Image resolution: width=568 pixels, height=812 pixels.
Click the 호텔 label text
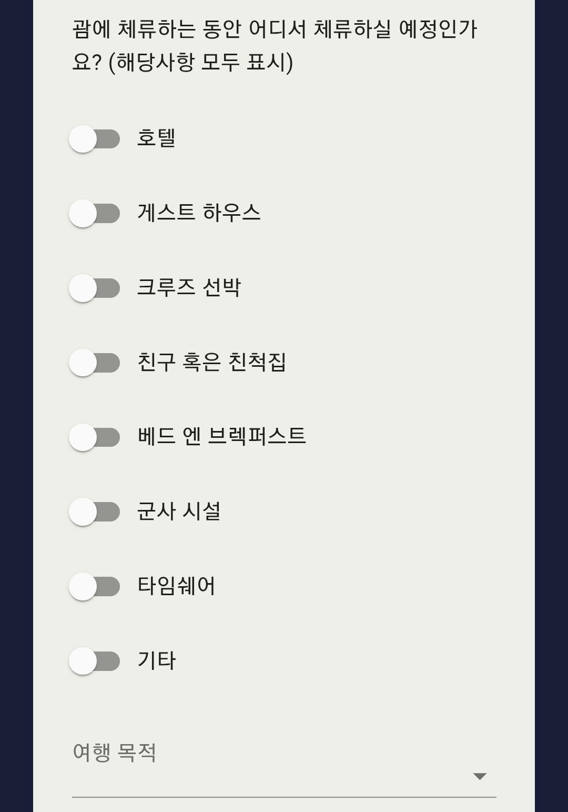(x=156, y=138)
